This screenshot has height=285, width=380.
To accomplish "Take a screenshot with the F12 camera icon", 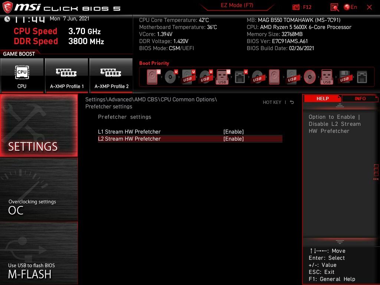I will (x=296, y=7).
